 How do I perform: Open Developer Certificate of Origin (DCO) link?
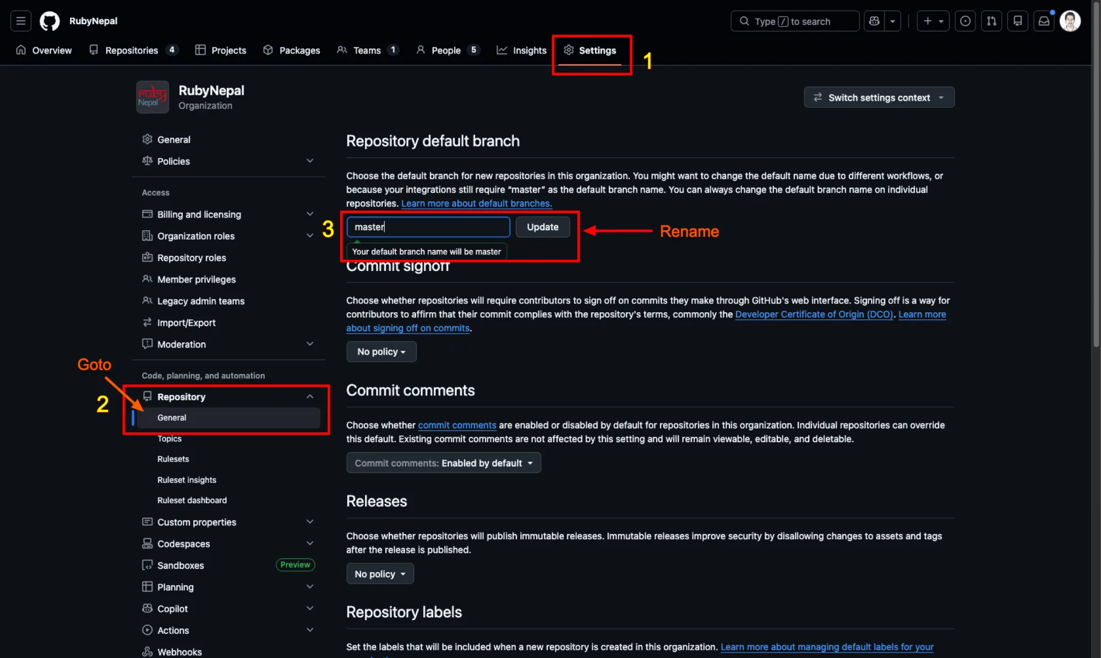814,314
